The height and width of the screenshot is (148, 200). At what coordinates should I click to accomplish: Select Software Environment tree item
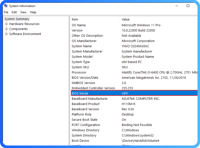click(25, 34)
